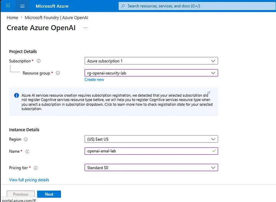Open Microsoft Foundry | Azure OpenAI breadcrumb
Viewport: 276px width, 202px height.
point(56,18)
